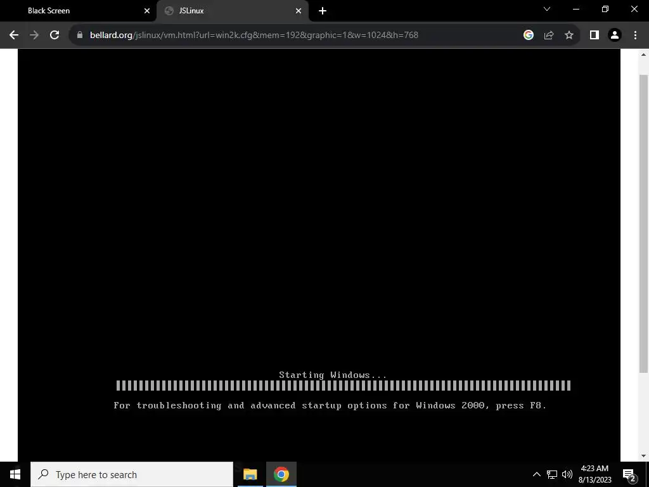Click the Chrome taskbar icon
Image resolution: width=649 pixels, height=487 pixels.
(281, 474)
